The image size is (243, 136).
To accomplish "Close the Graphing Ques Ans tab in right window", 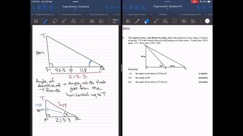I will pos(179,14).
